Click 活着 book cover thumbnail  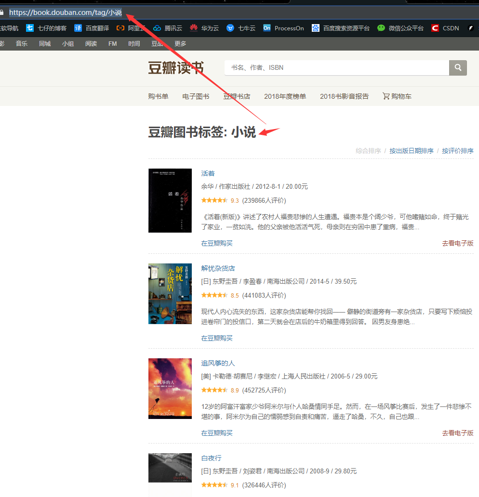(170, 200)
